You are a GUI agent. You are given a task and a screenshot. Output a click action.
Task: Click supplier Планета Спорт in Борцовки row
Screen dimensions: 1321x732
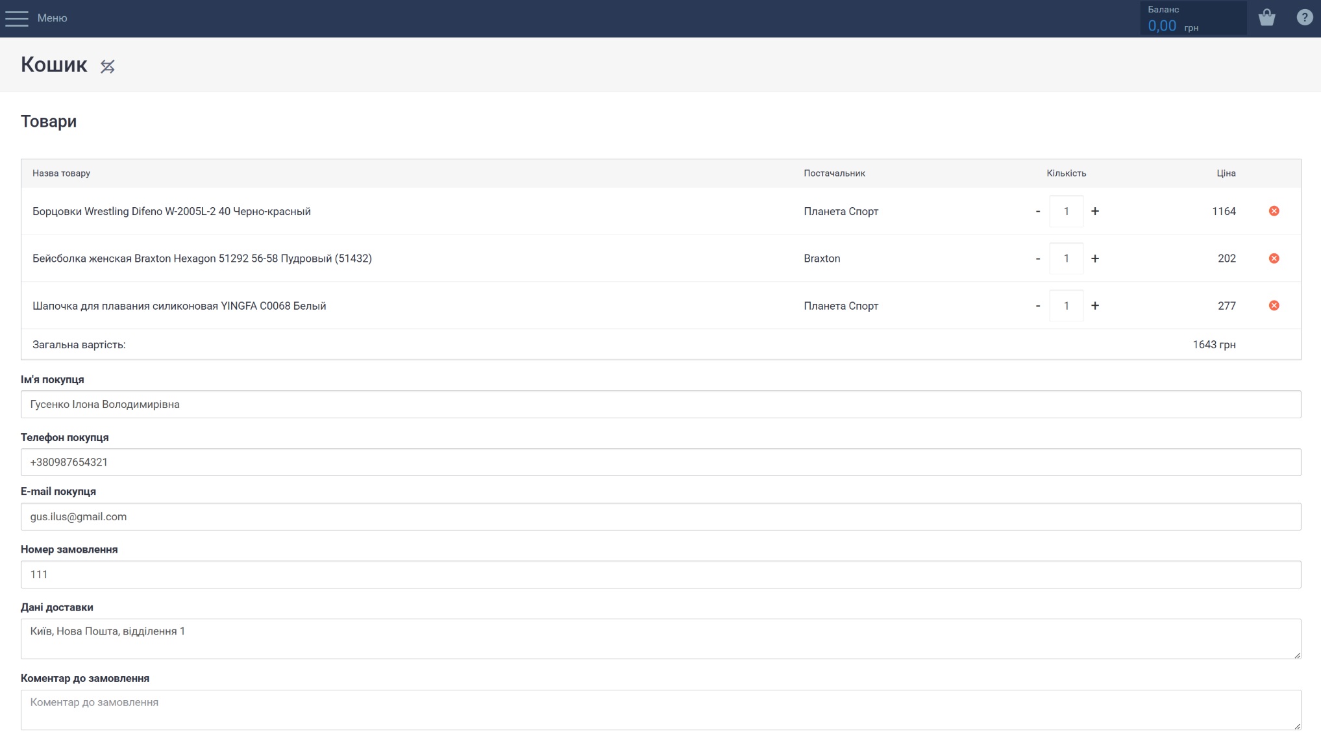pyautogui.click(x=841, y=211)
